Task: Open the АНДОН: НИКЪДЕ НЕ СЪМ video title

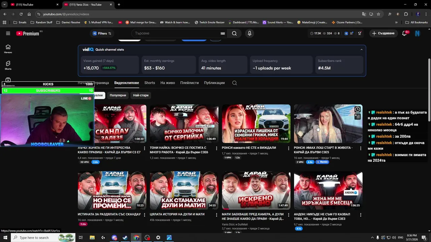Action: pos(322,216)
